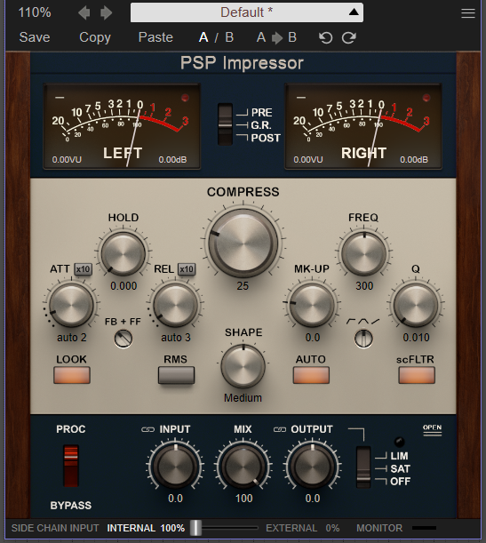Toggle the AUTO make-up button
The image size is (486, 543).
tap(311, 375)
